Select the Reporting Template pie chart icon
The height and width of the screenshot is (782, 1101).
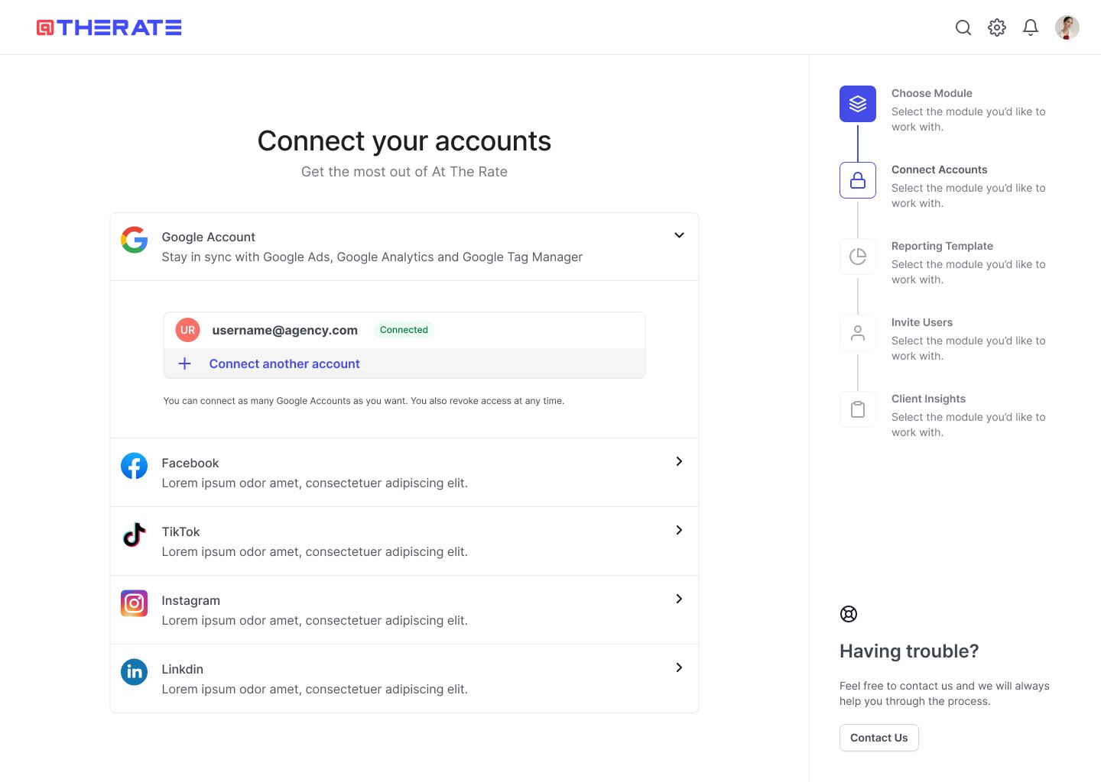click(x=858, y=257)
